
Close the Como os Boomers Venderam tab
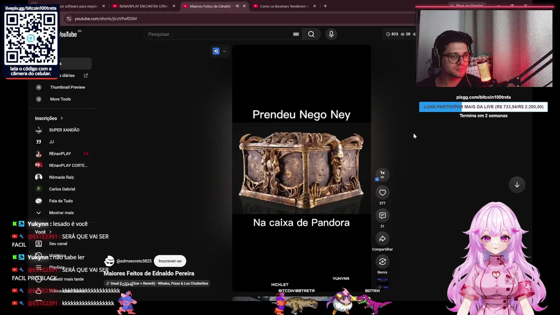click(315, 6)
